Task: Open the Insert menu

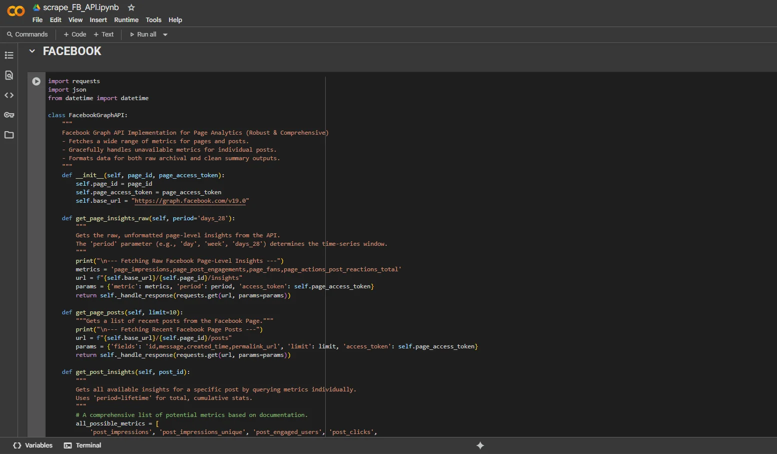Action: [x=98, y=20]
